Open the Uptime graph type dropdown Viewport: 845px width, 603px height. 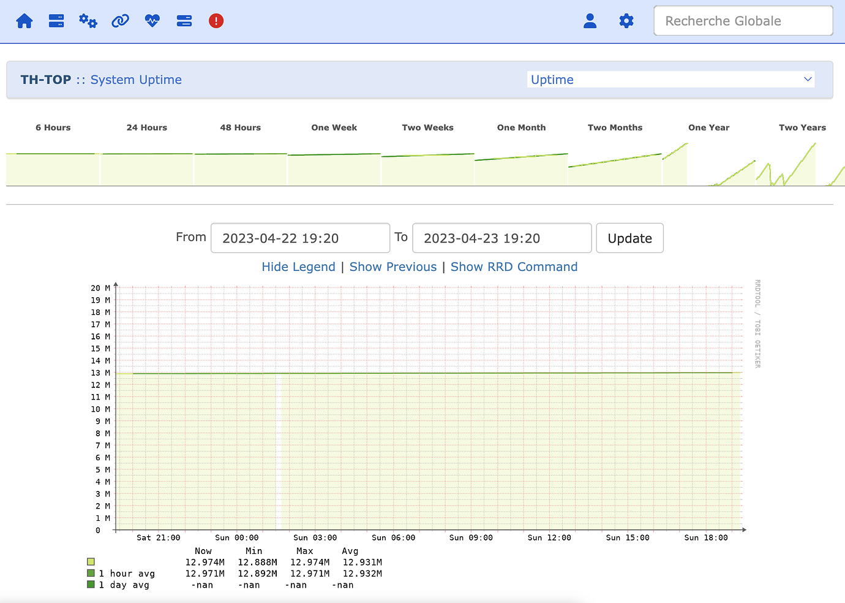click(671, 79)
